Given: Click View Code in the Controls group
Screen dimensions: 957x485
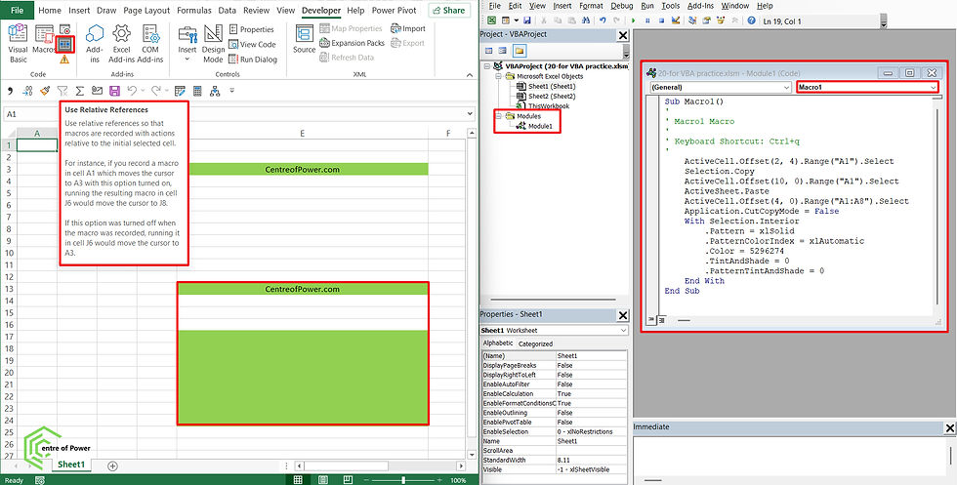Looking at the screenshot, I should pos(252,45).
